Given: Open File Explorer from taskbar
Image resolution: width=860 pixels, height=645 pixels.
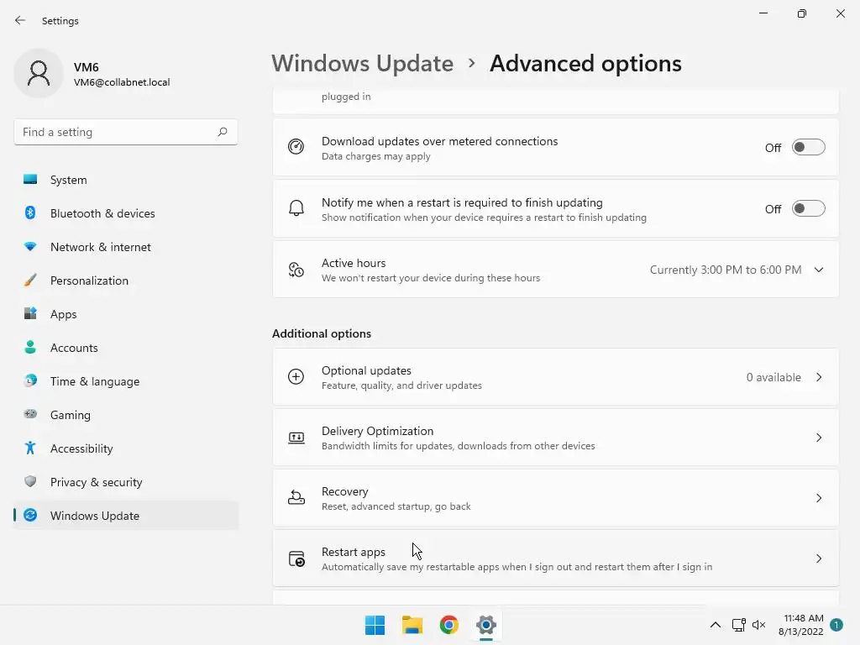Looking at the screenshot, I should pos(412,625).
